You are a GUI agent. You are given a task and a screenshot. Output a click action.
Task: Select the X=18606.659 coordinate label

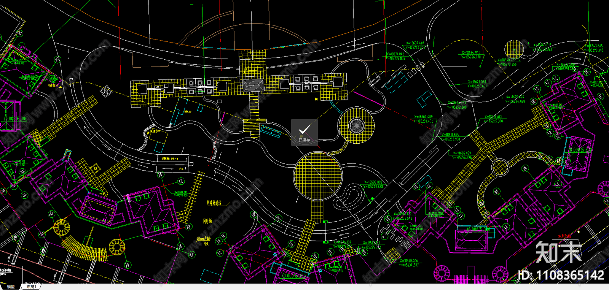(x=462, y=153)
